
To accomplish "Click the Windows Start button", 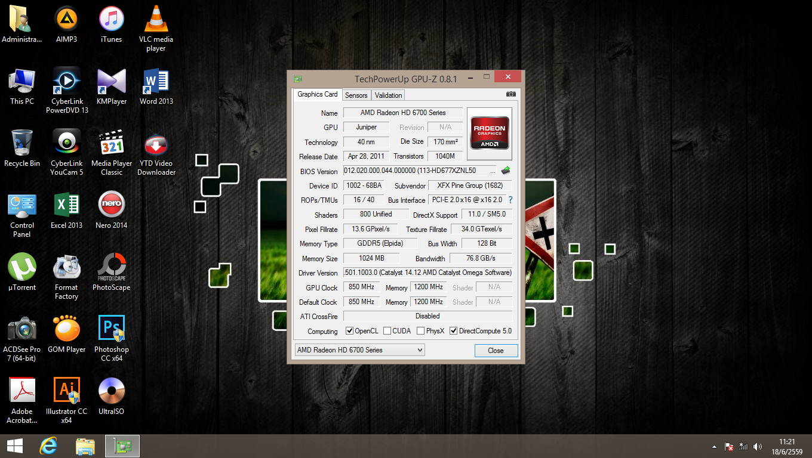I will (14, 446).
